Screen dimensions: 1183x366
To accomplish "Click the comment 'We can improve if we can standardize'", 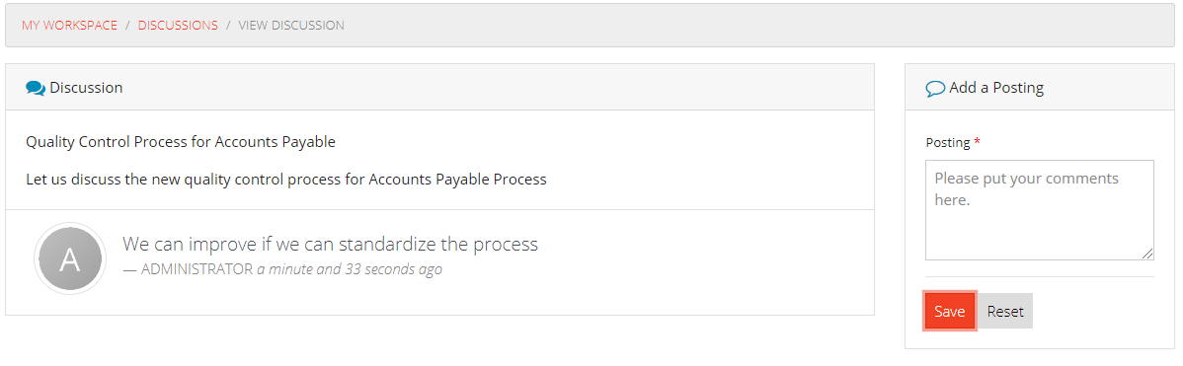I will click(x=331, y=244).
